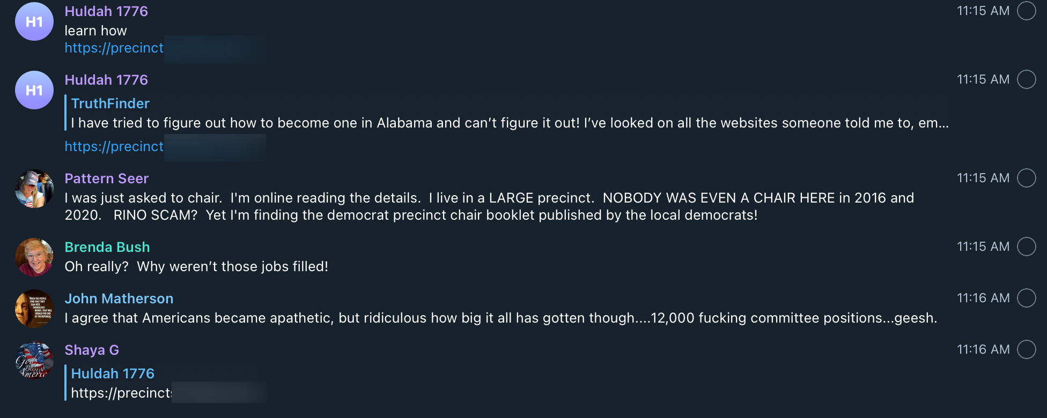Click the Brenda Bush sender name

point(107,247)
